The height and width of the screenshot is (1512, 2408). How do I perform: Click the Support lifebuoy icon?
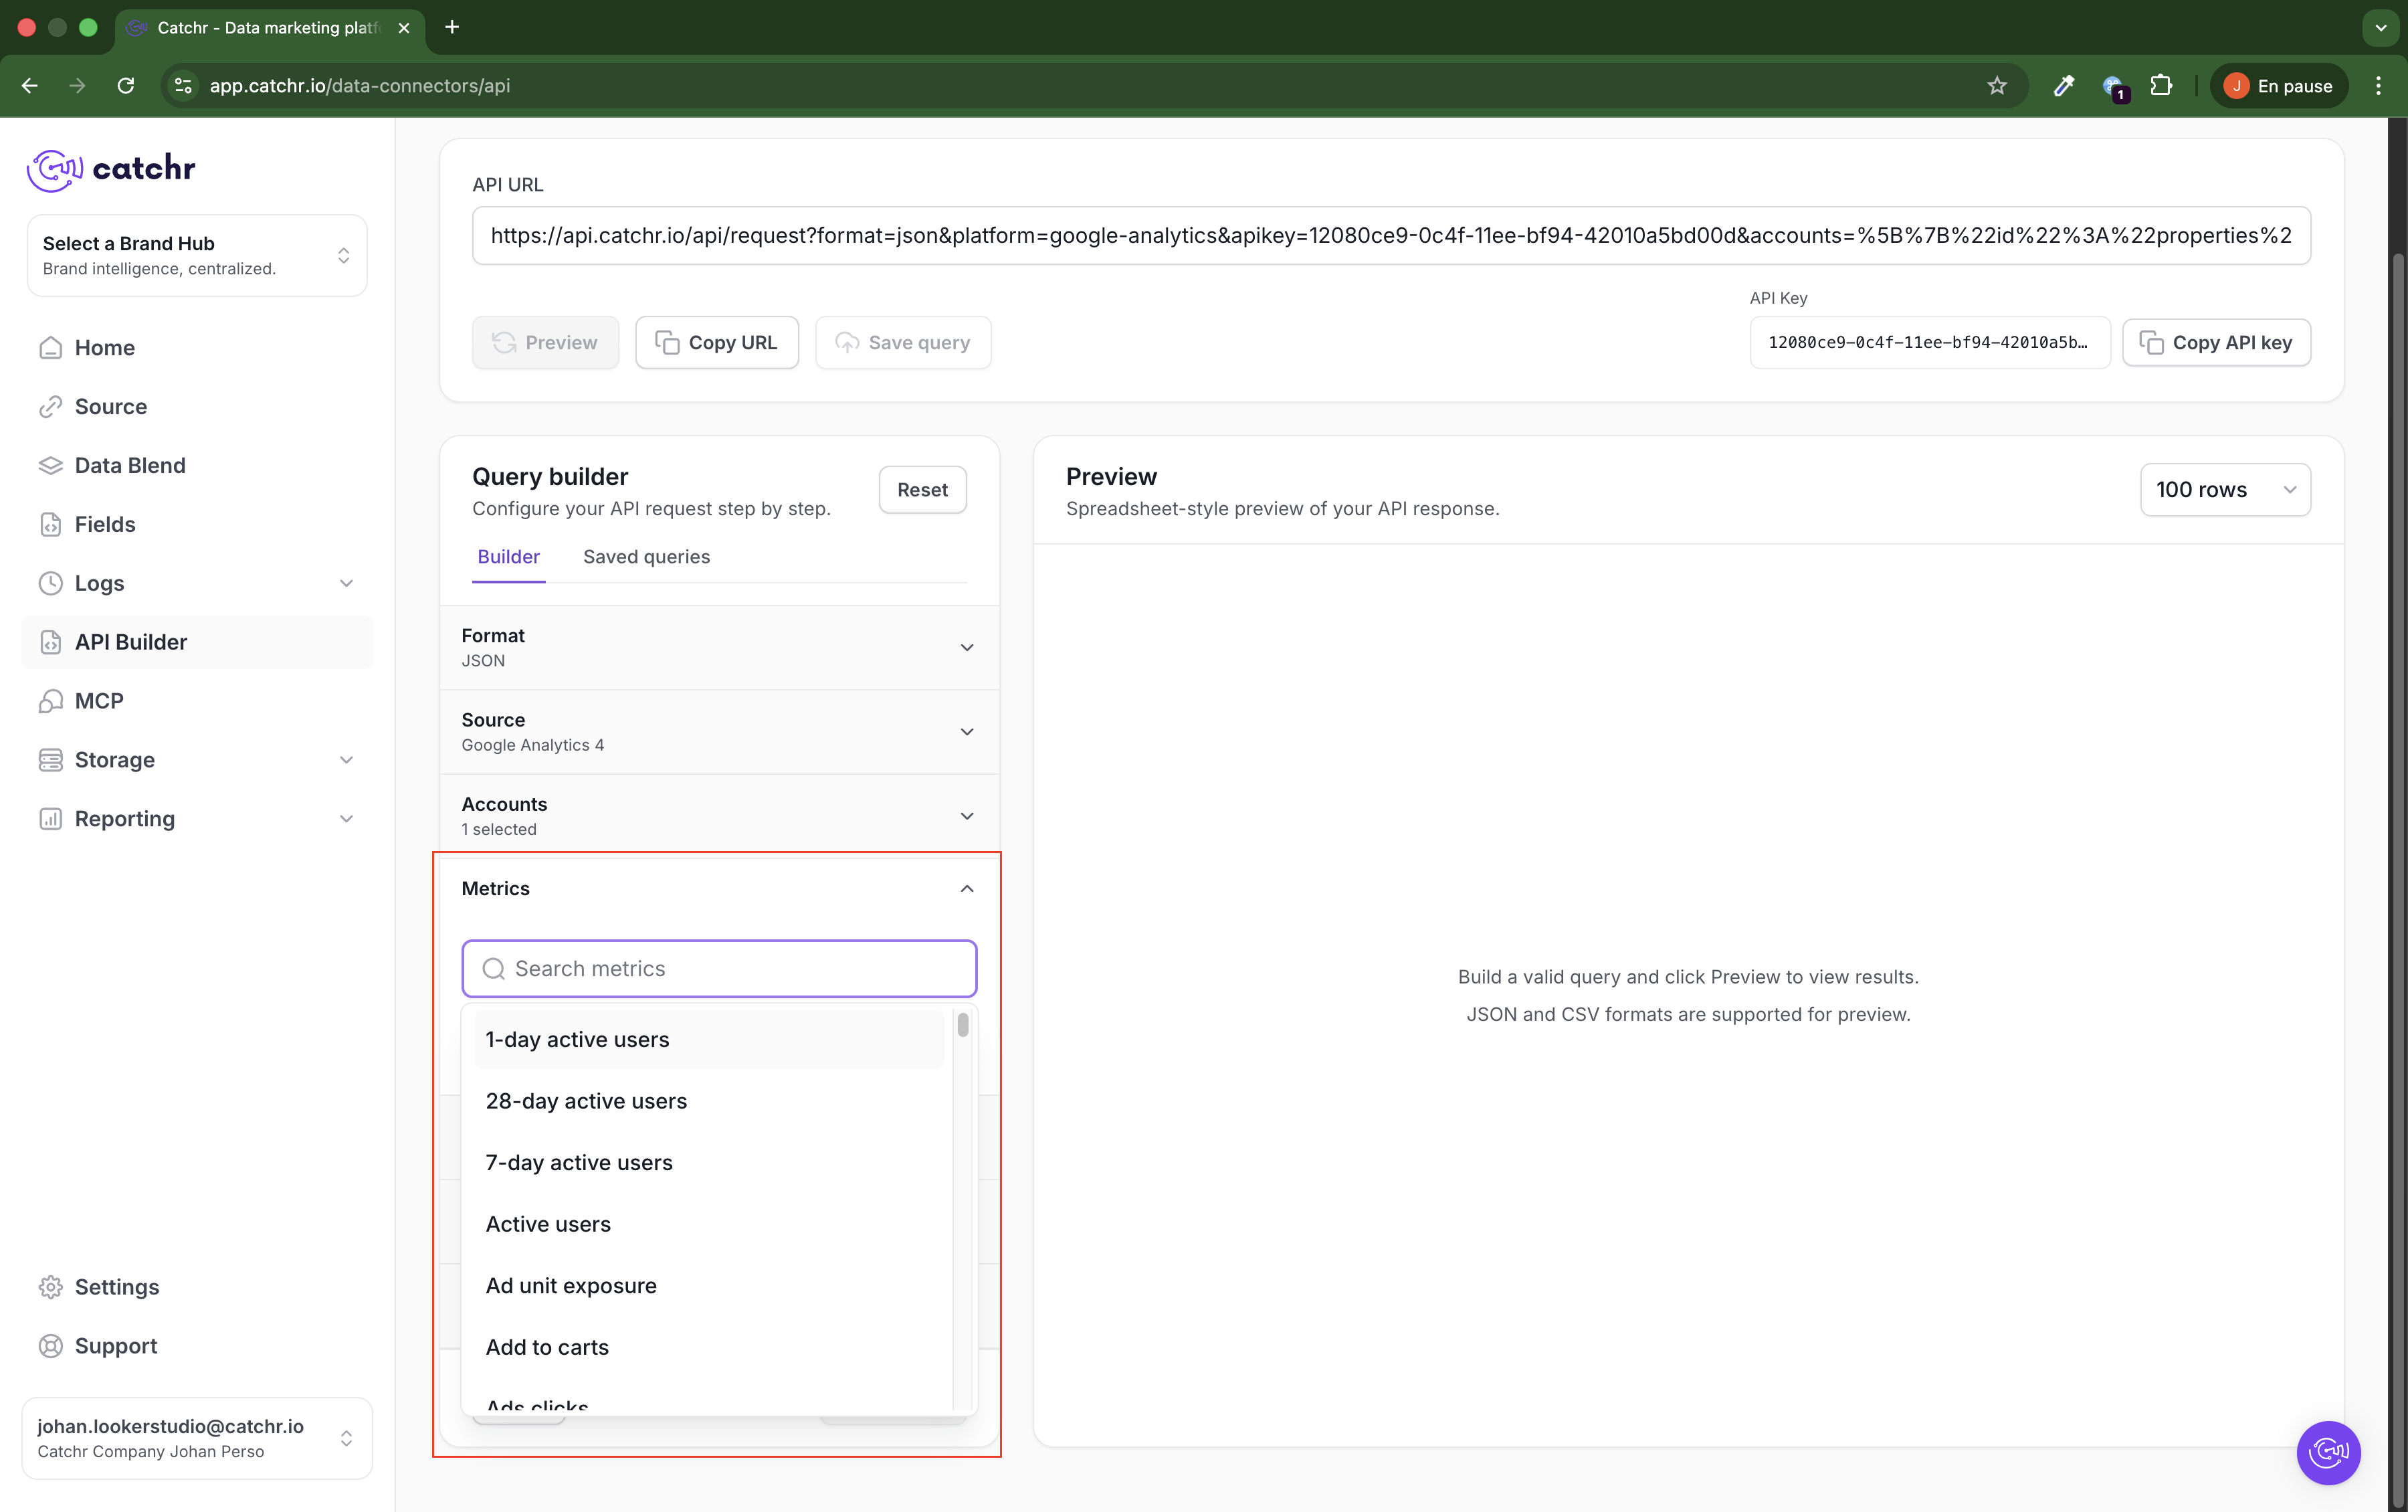(50, 1346)
